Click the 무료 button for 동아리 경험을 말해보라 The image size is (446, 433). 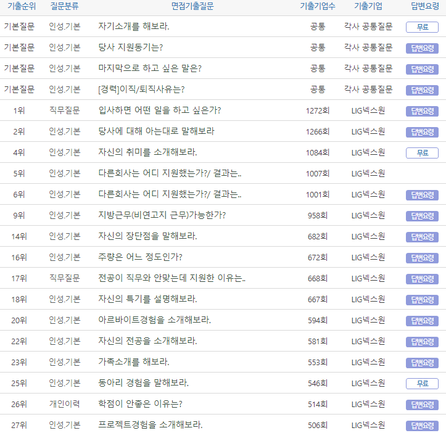pyautogui.click(x=422, y=384)
